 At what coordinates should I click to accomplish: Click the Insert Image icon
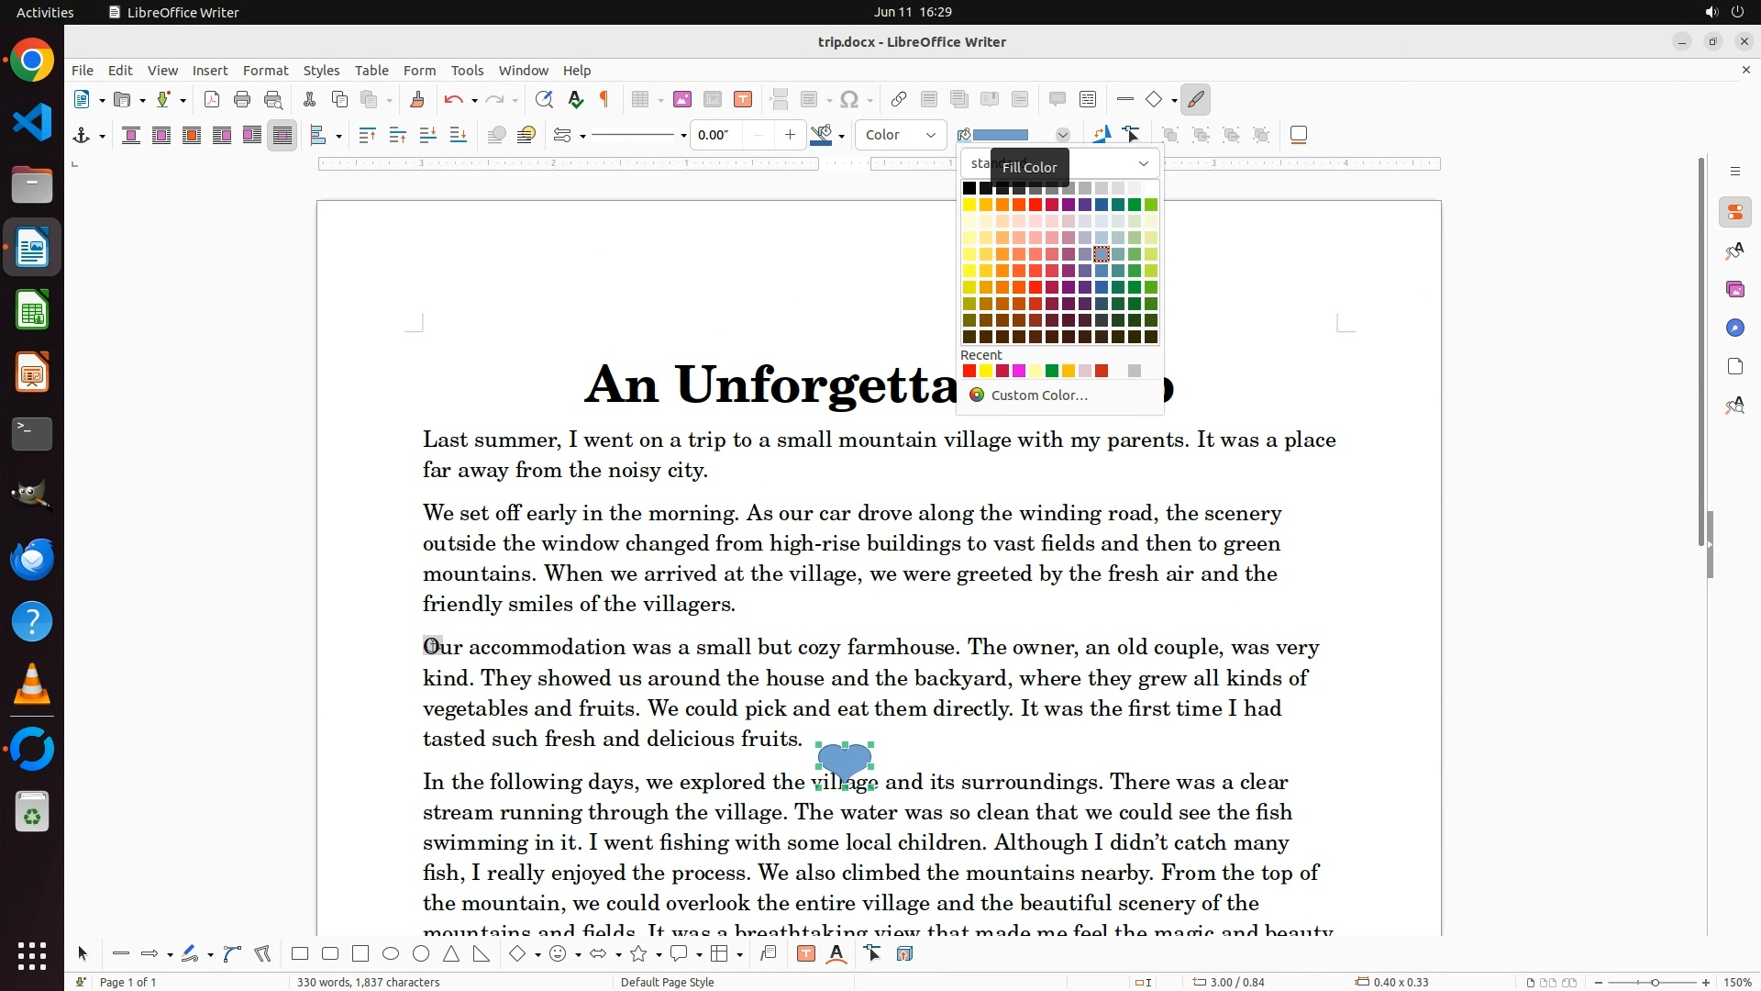(682, 99)
